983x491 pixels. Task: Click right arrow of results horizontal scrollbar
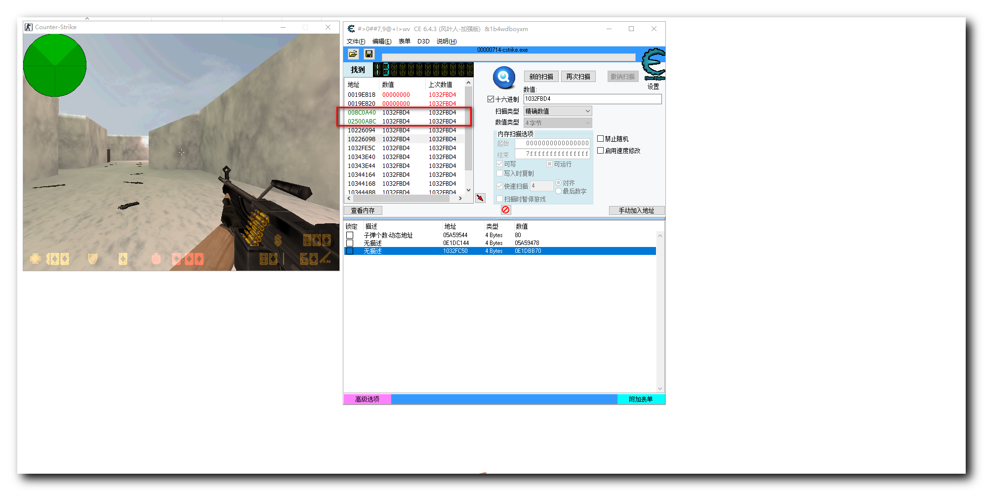click(x=460, y=198)
